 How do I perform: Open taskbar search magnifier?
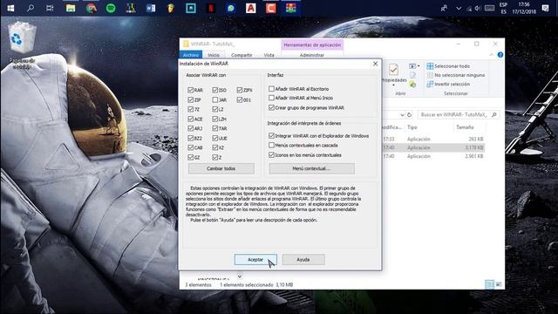point(31,8)
